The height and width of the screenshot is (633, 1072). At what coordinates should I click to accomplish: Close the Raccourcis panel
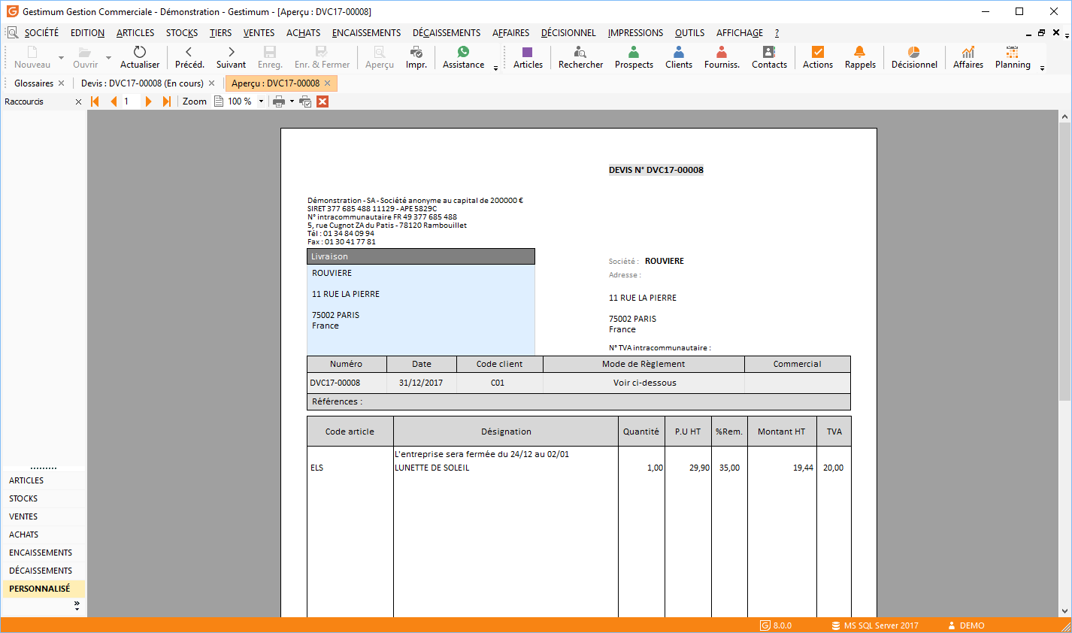pyautogui.click(x=78, y=101)
